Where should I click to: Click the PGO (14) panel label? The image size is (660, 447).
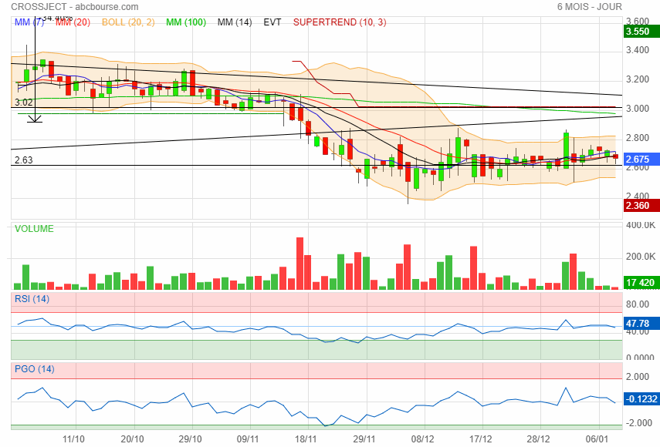35,369
